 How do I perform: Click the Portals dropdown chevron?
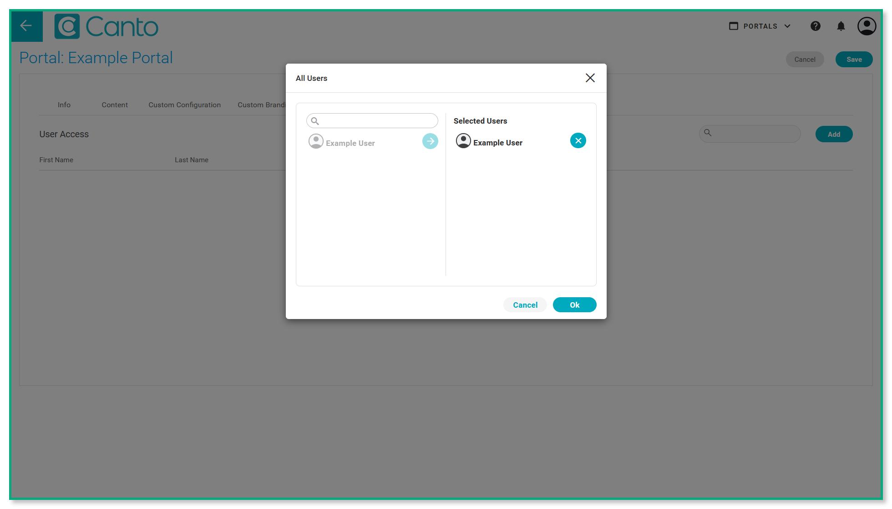point(787,26)
